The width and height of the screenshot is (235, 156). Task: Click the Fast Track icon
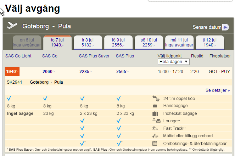pyautogui.click(x=155, y=128)
